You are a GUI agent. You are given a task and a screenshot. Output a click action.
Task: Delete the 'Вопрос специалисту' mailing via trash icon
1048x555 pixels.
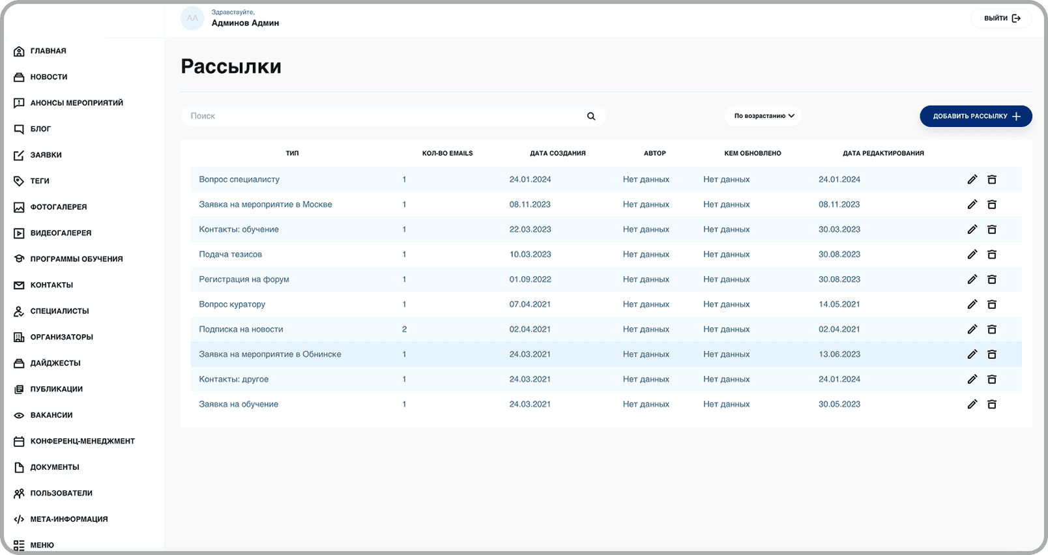tap(992, 179)
